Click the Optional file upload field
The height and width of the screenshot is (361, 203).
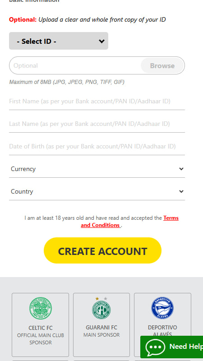tap(75, 65)
